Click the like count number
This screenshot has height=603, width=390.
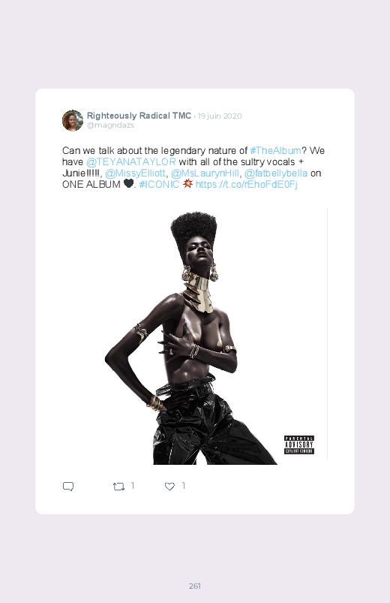tap(184, 486)
